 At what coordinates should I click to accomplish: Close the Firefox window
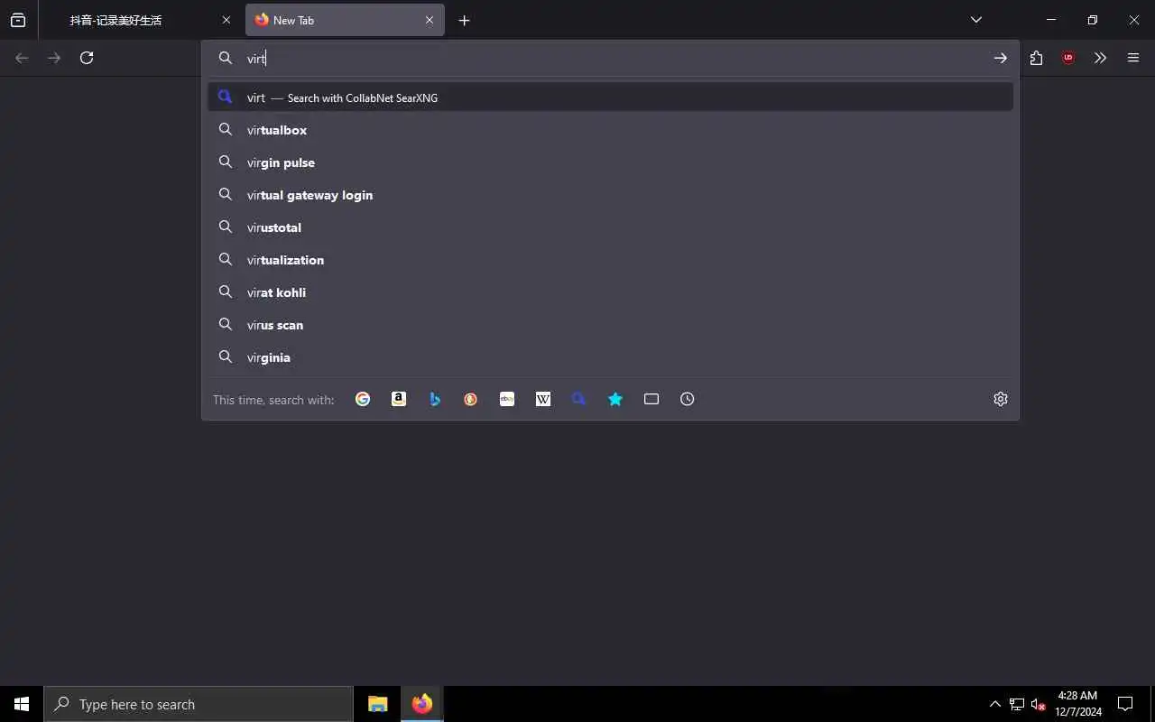click(1134, 20)
